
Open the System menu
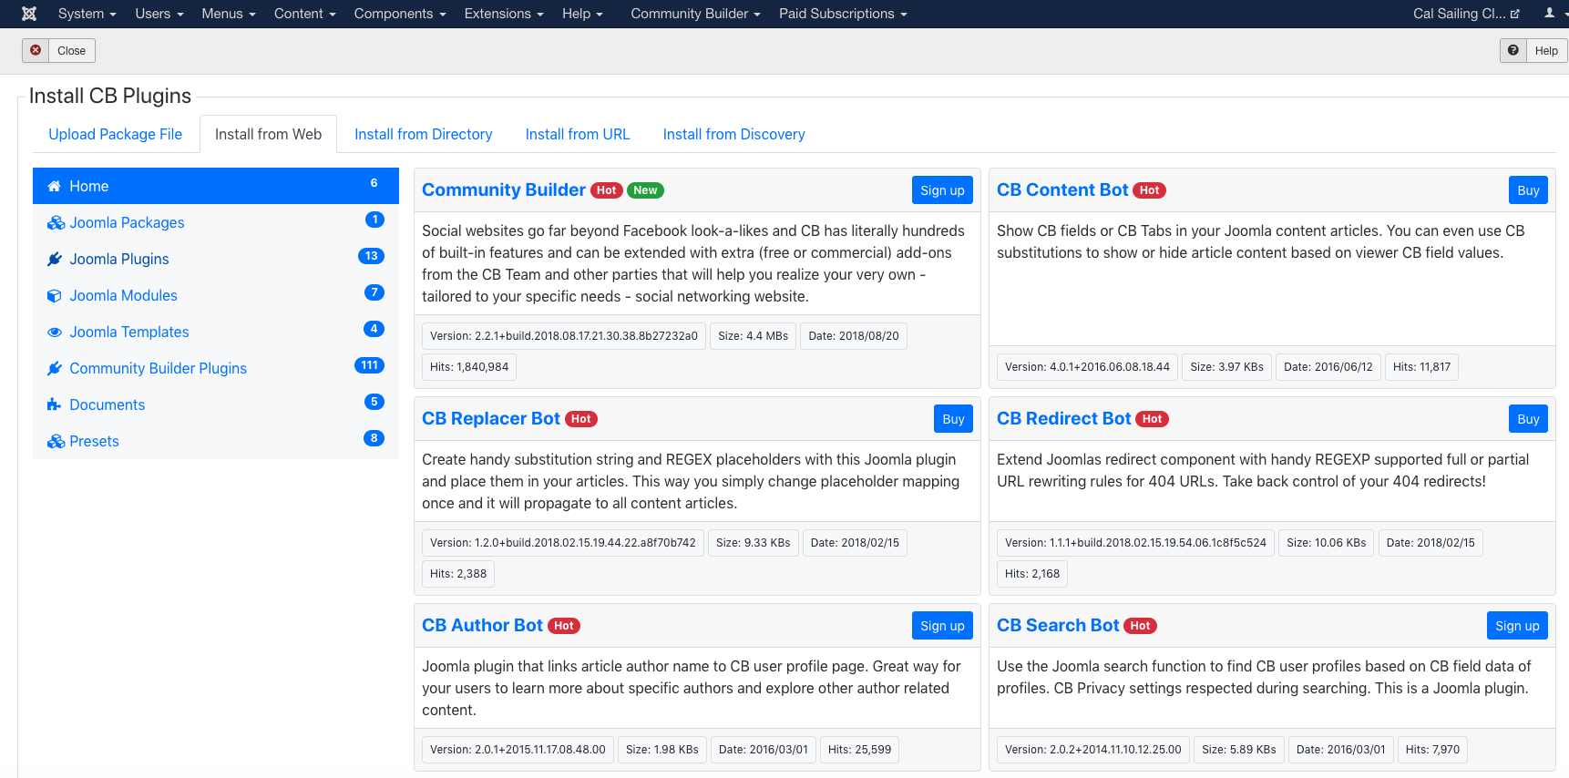[87, 14]
